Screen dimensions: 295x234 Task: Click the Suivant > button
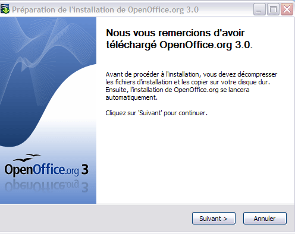tap(214, 219)
